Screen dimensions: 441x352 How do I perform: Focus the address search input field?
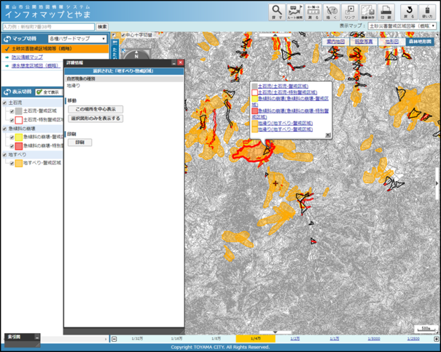[x=48, y=27]
